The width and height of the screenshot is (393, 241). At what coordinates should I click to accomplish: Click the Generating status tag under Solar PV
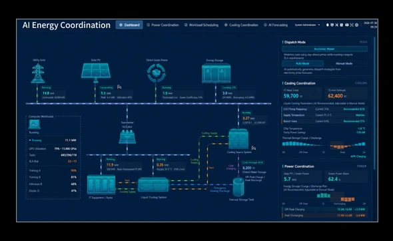[x=107, y=87]
